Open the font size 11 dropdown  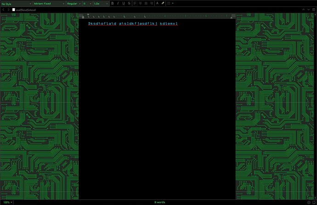click(x=87, y=4)
